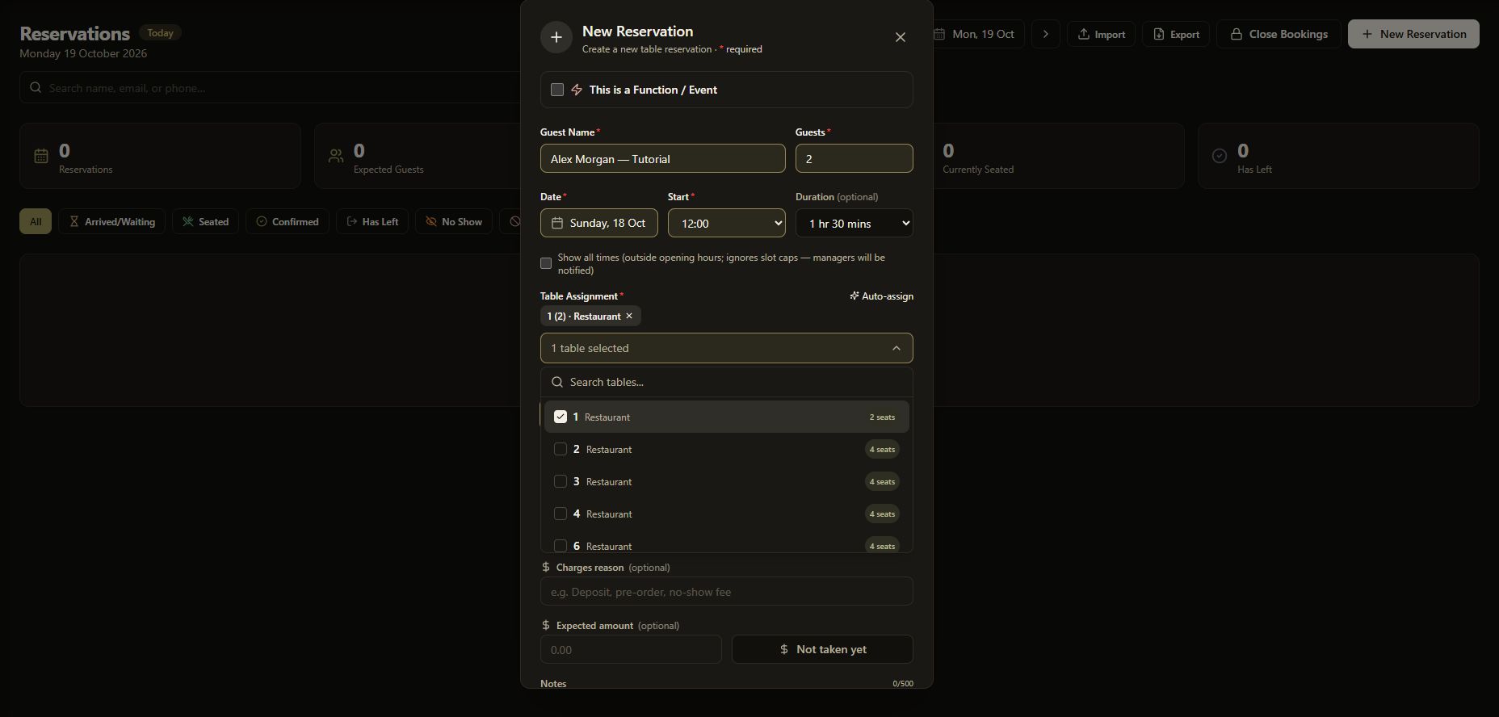Click the '2 seats' label for table 1
1499x717 pixels.
click(882, 417)
